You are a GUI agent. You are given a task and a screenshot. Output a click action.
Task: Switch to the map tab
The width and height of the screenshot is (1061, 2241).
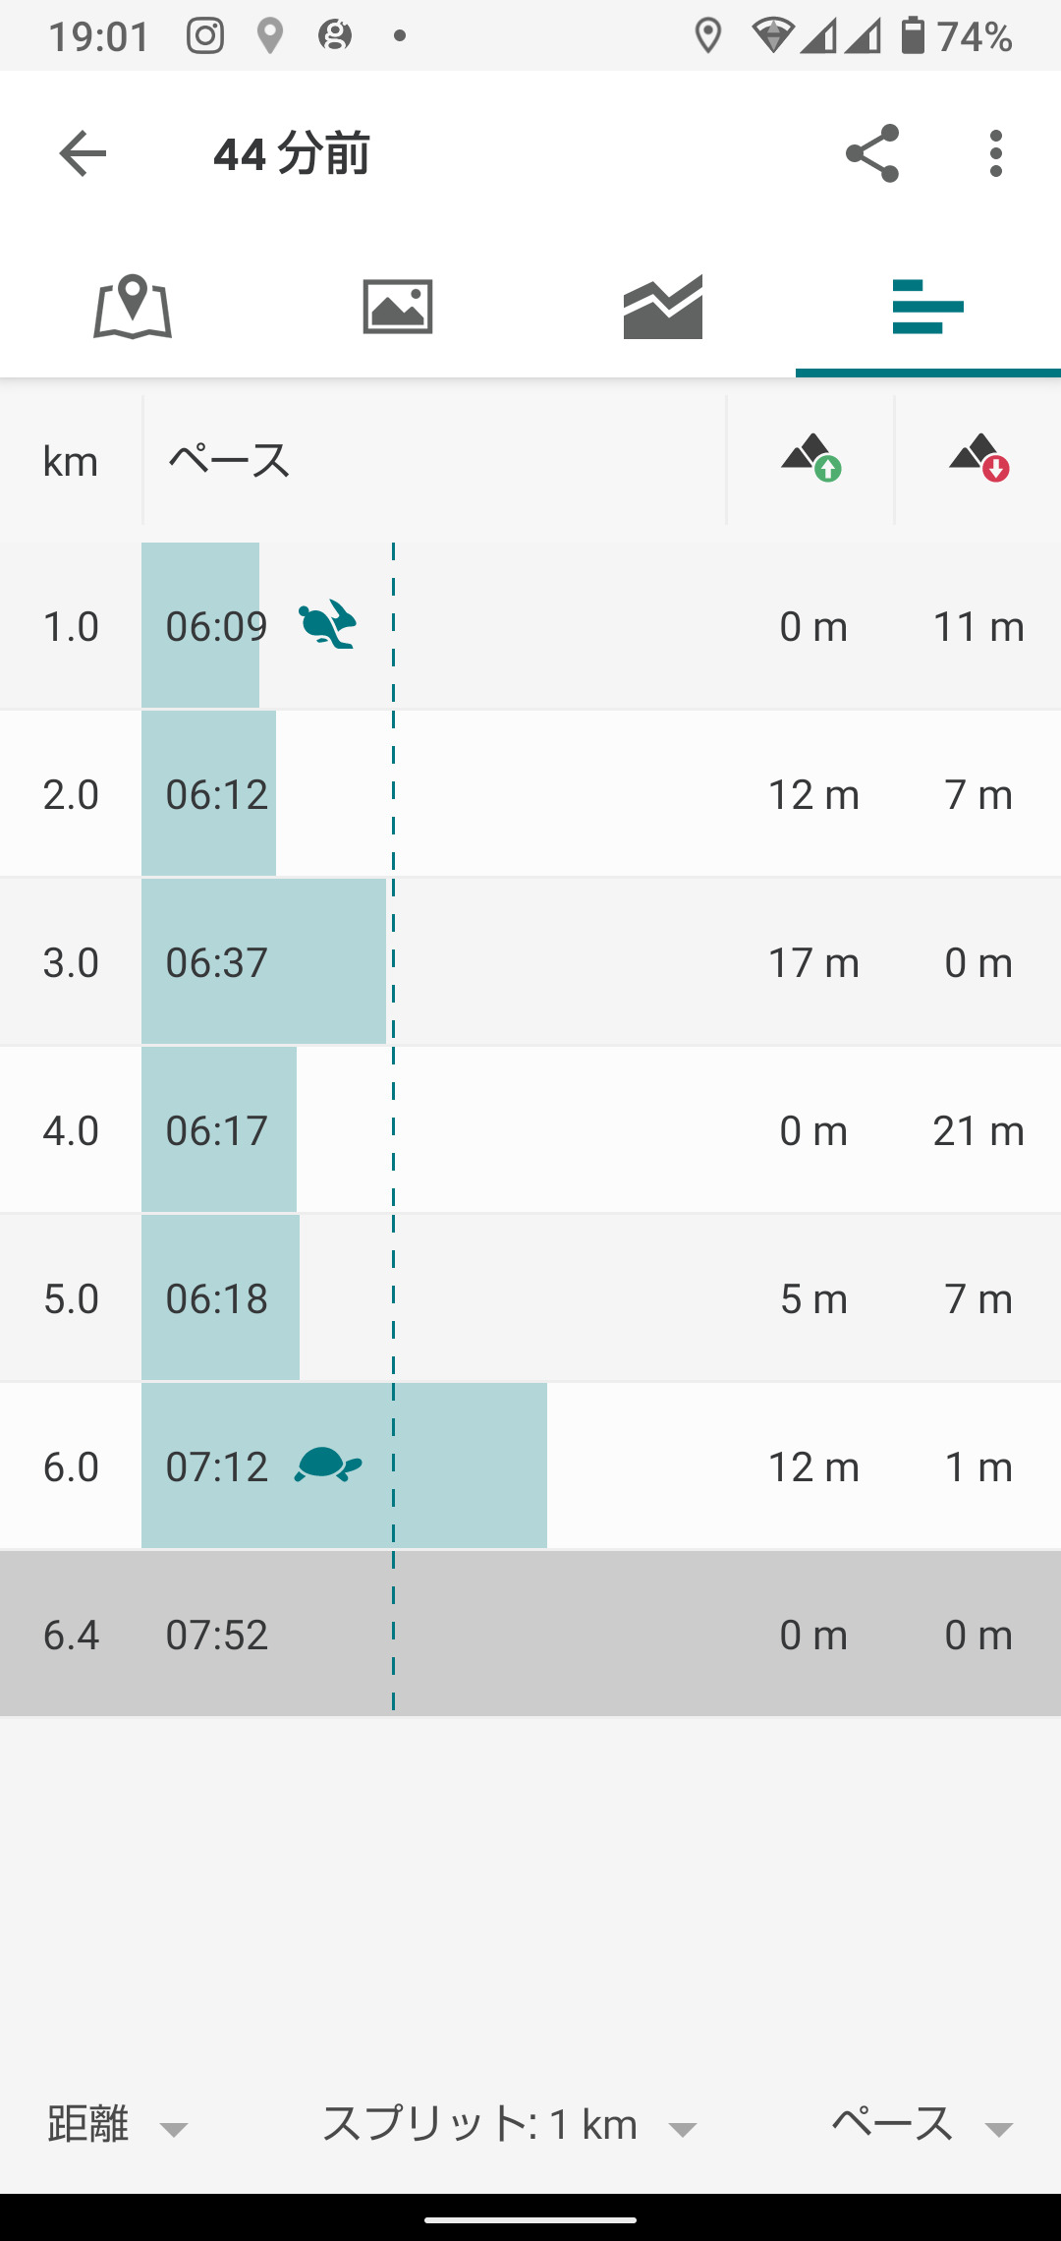(x=133, y=307)
